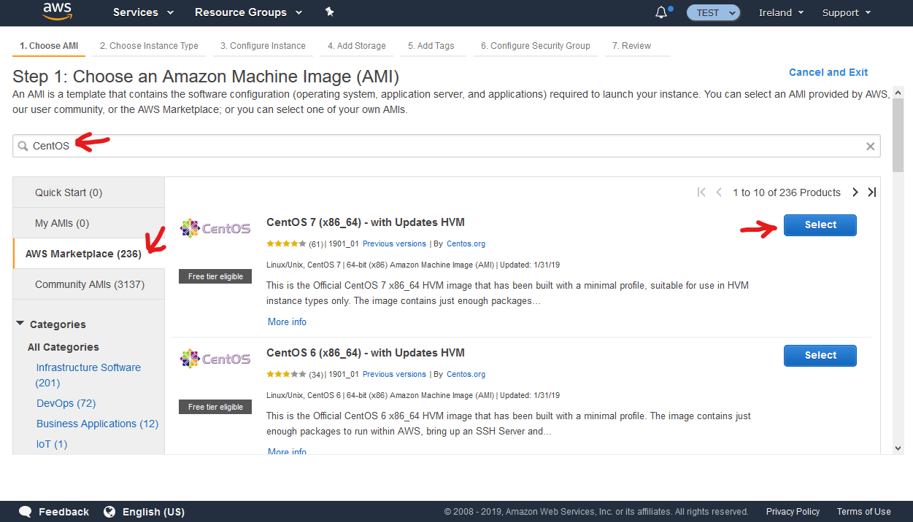Click the Cancel and Exit link
The width and height of the screenshot is (913, 522).
pos(828,72)
